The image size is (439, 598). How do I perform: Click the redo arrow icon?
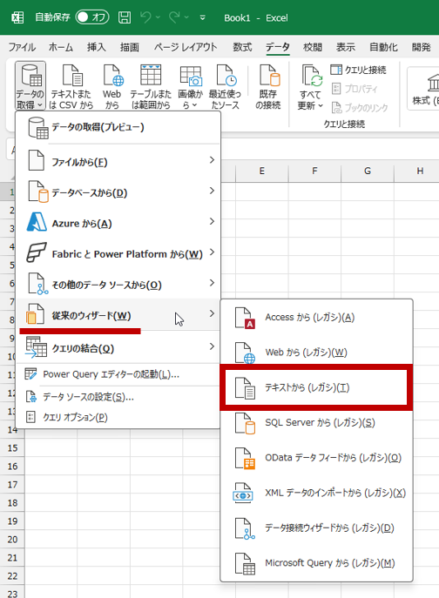pos(174,17)
